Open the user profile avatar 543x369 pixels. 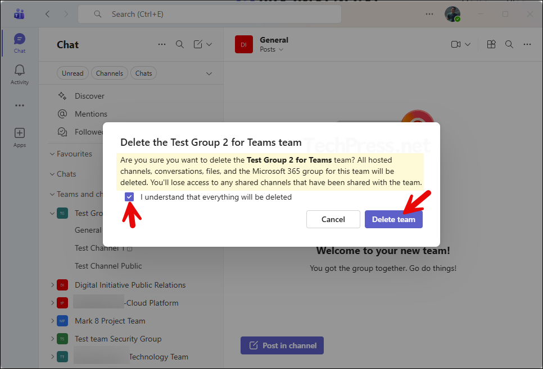tap(452, 14)
